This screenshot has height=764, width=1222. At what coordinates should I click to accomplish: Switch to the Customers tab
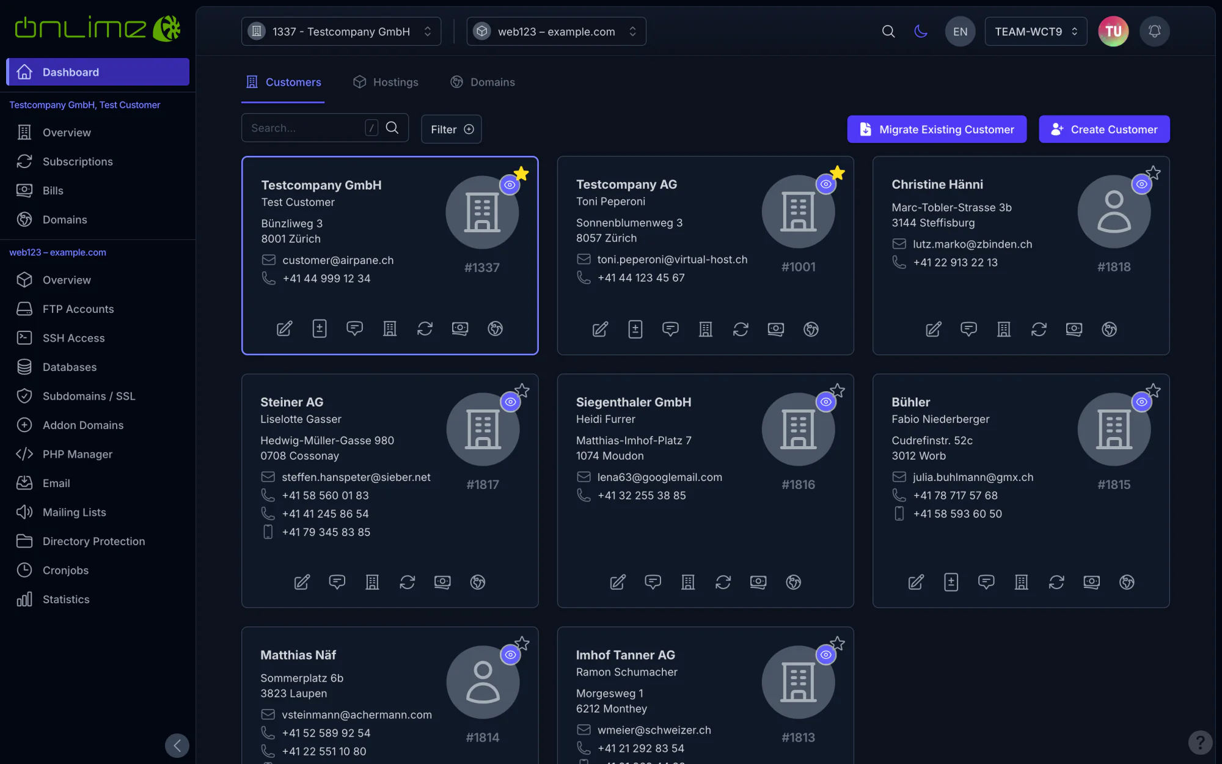click(x=284, y=82)
